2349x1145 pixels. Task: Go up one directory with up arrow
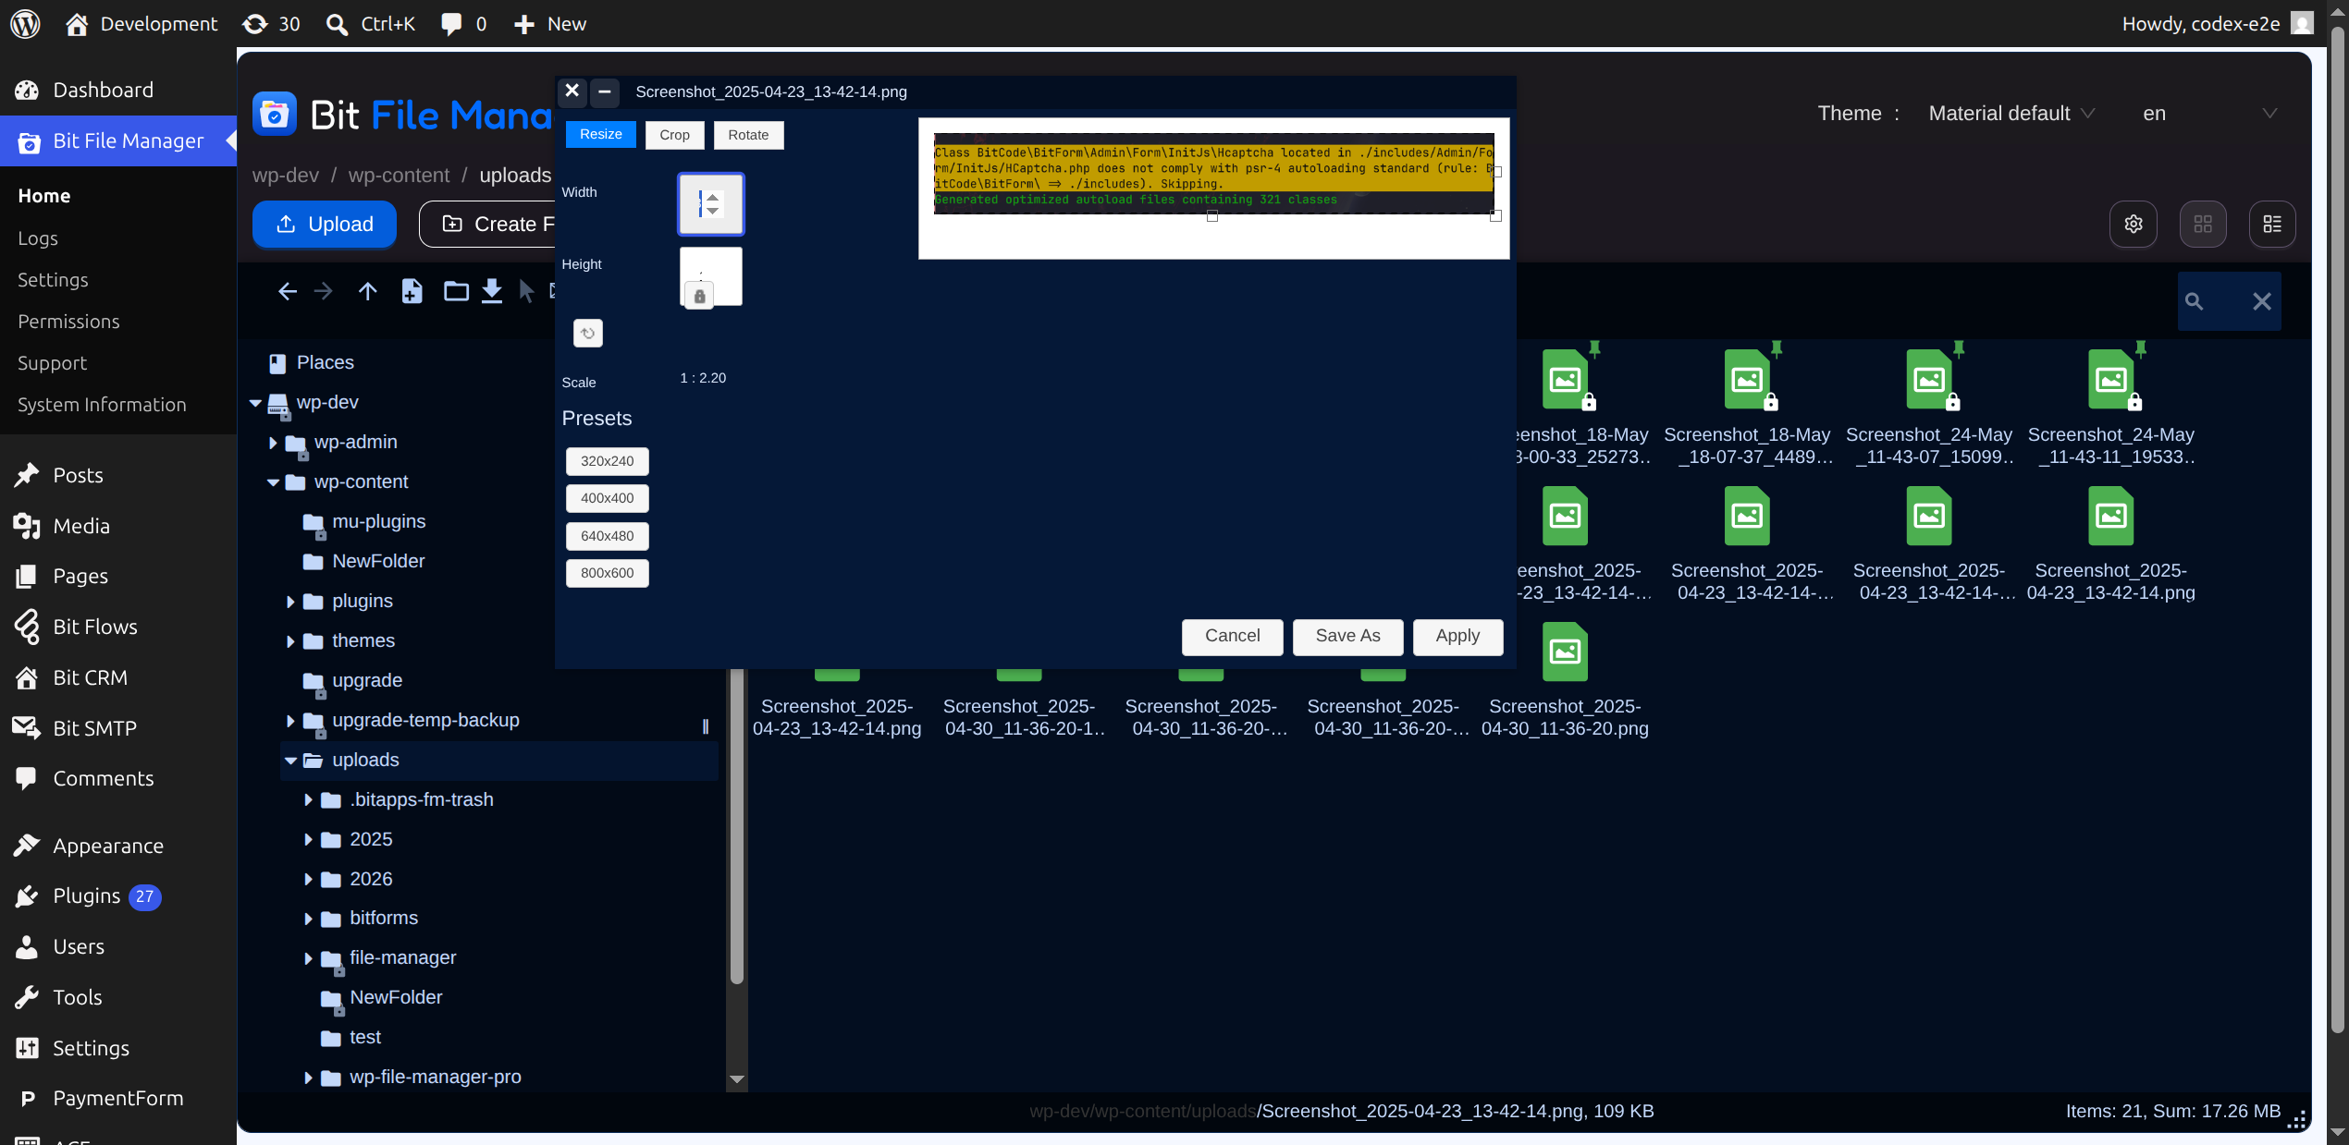(367, 292)
